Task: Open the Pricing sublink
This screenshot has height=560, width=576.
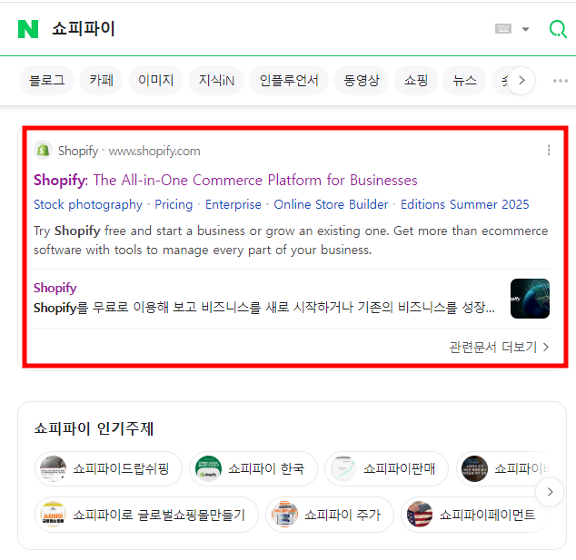Action: 174,204
